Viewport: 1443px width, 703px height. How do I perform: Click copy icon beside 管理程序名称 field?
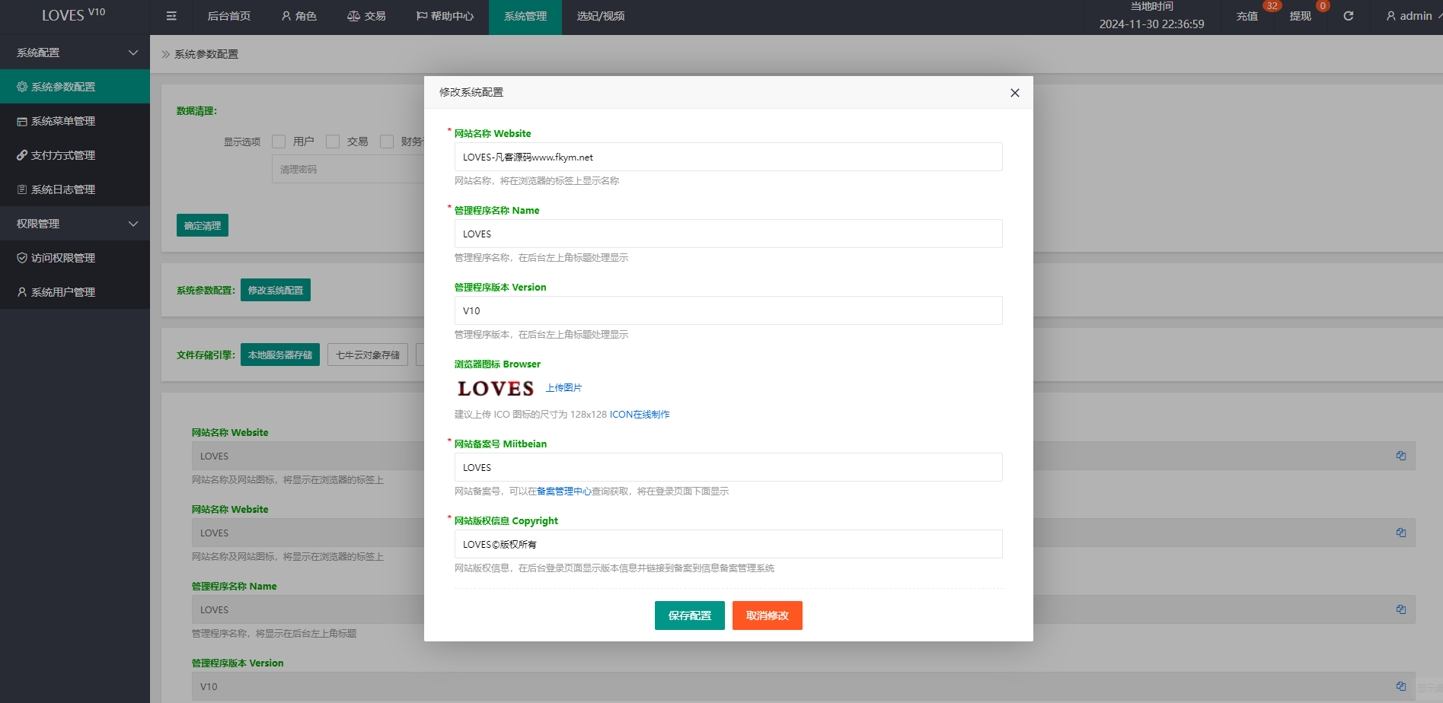click(x=1400, y=609)
